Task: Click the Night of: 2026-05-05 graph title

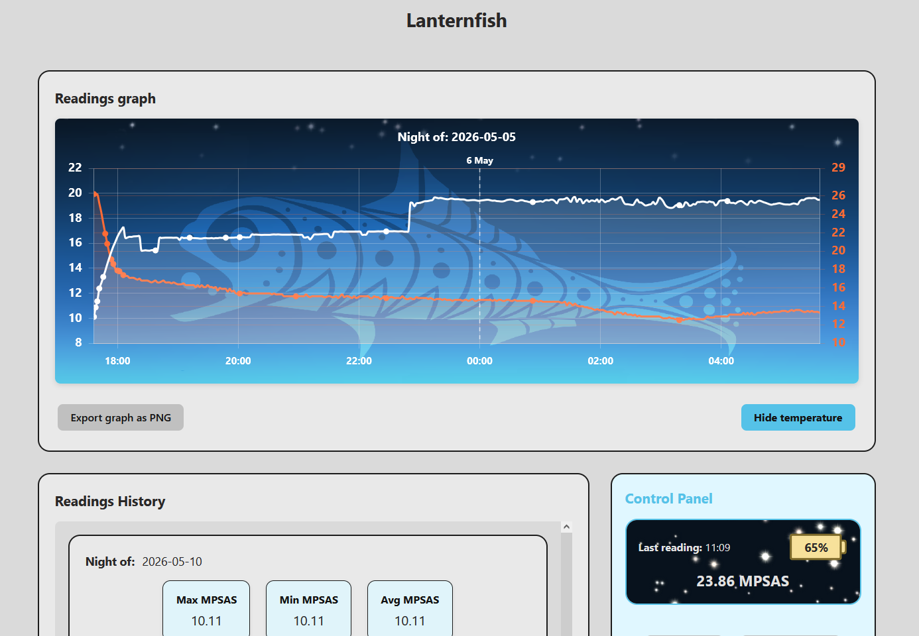Action: pyautogui.click(x=457, y=137)
